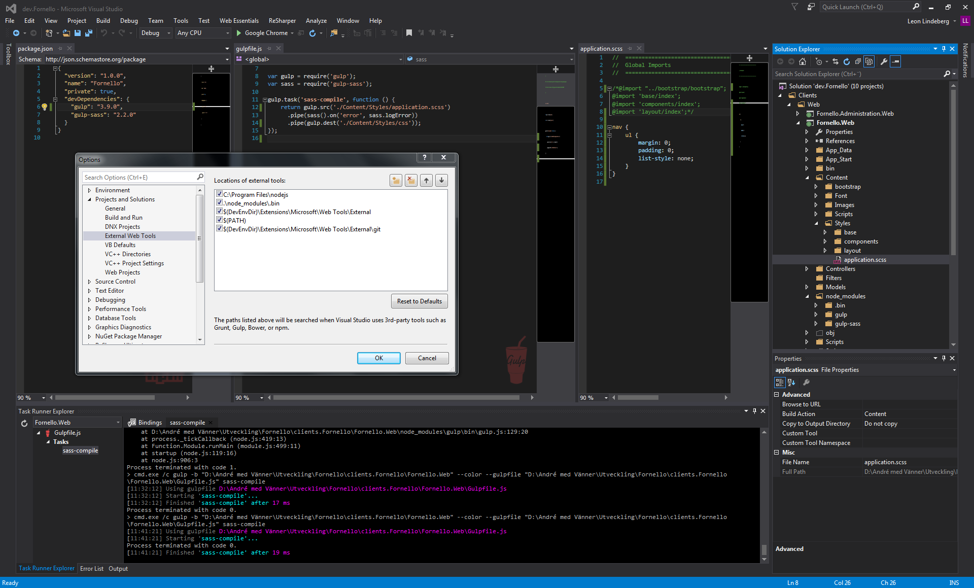Click Pending Changes Filter clock icon

(819, 61)
